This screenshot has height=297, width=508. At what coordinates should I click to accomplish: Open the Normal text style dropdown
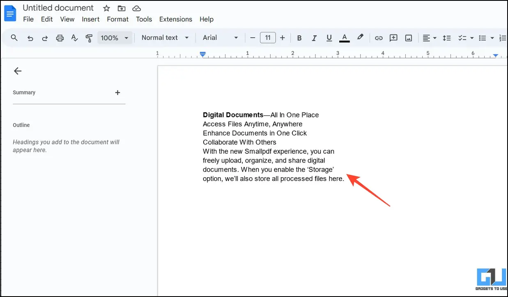tap(165, 38)
